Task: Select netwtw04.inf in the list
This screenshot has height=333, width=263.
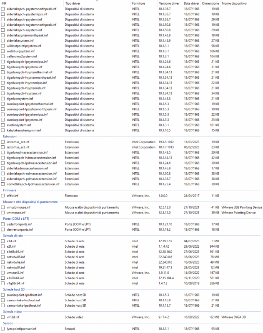Action: tap(16, 268)
